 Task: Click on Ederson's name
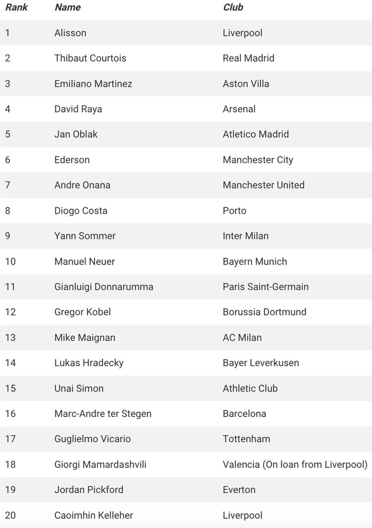72,160
